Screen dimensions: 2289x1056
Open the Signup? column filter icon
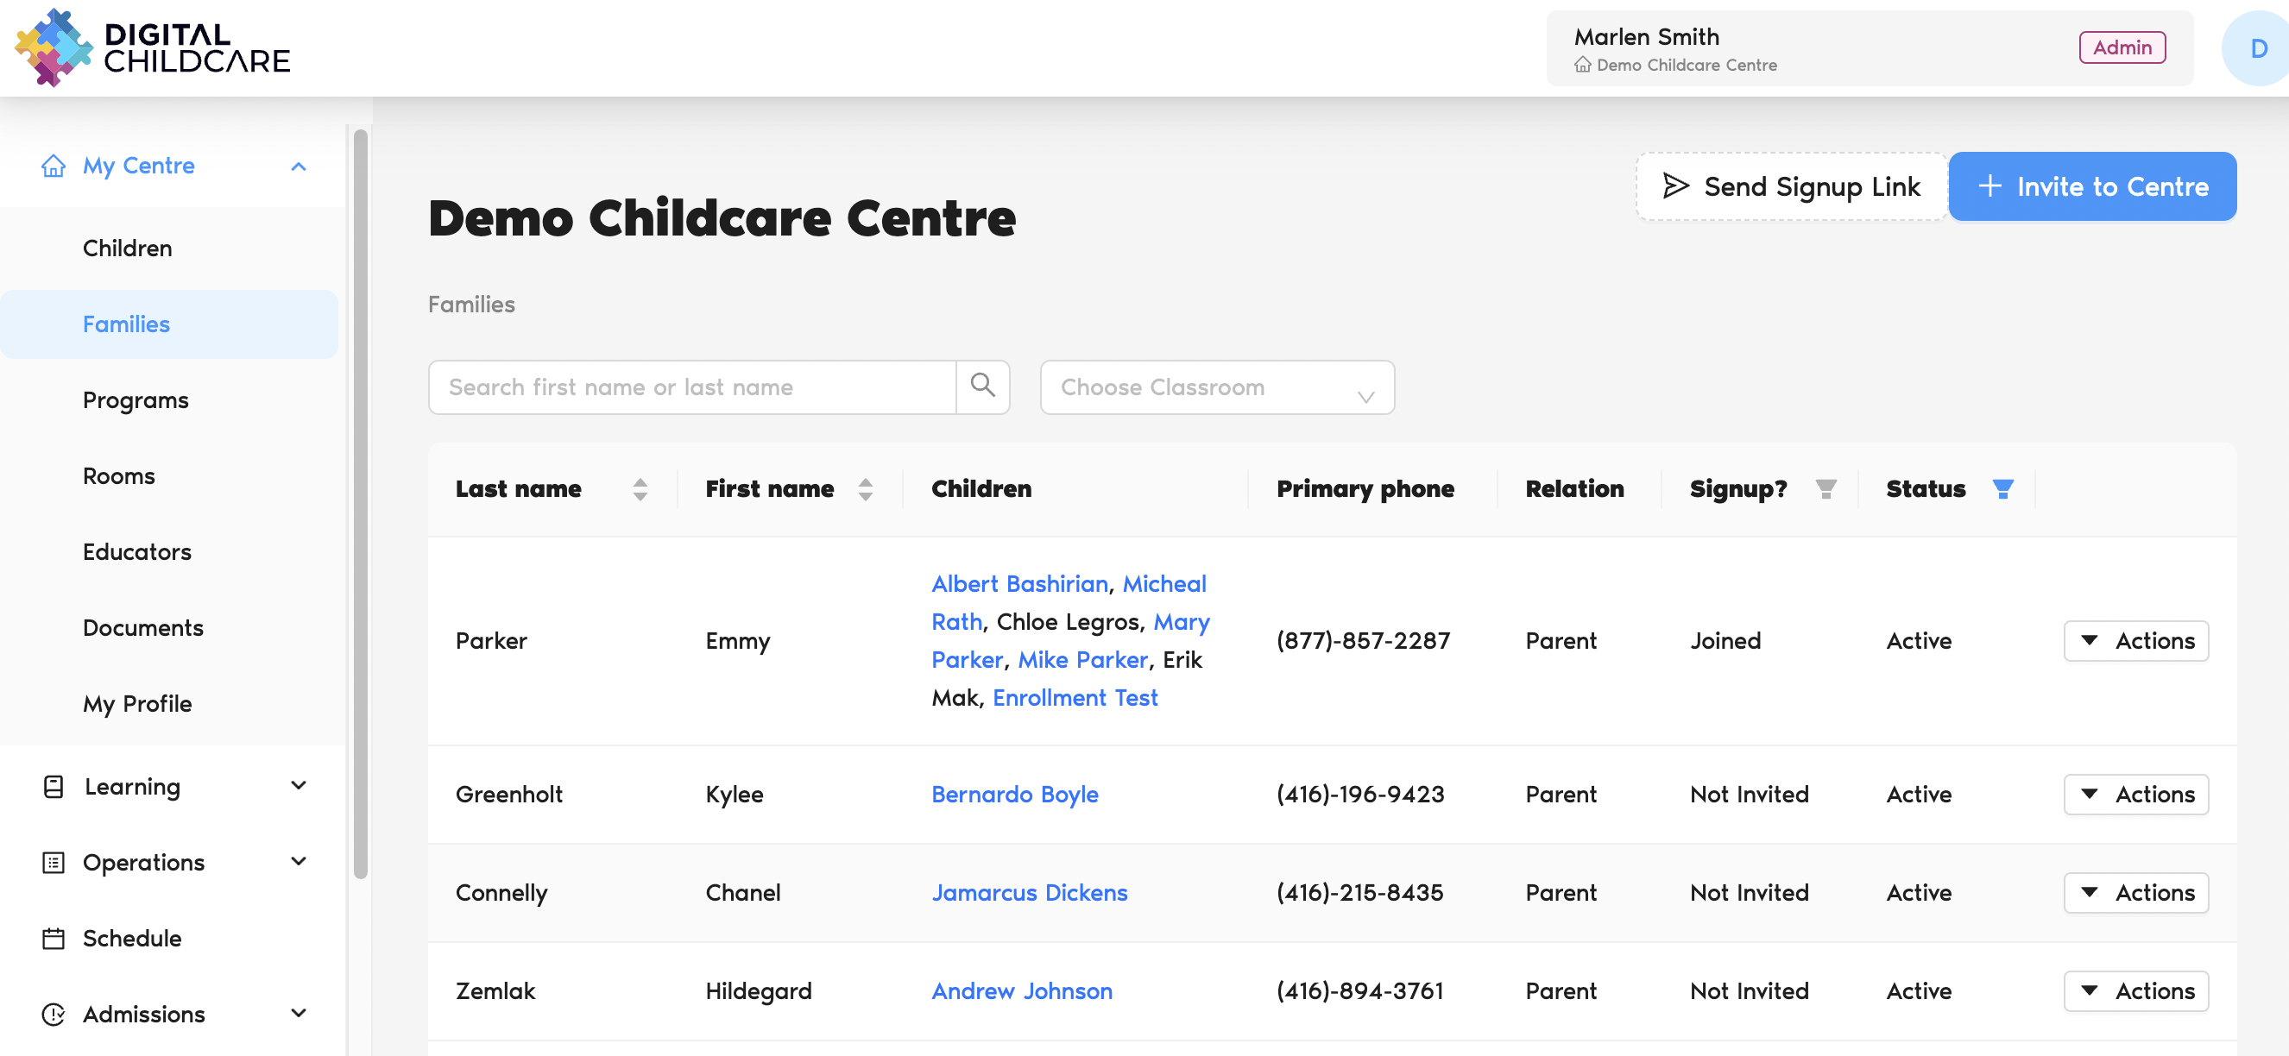1826,488
